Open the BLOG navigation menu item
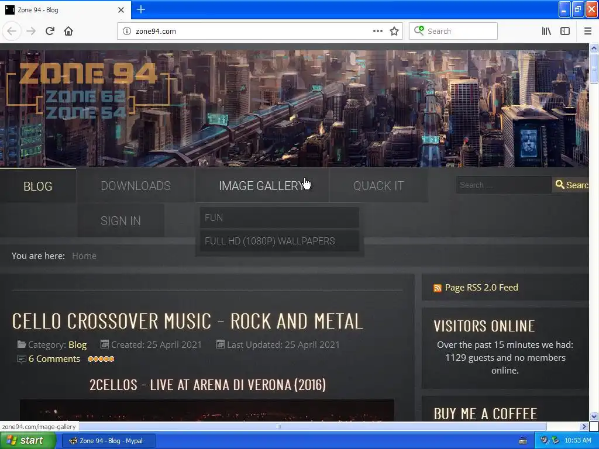The height and width of the screenshot is (449, 599). (38, 186)
